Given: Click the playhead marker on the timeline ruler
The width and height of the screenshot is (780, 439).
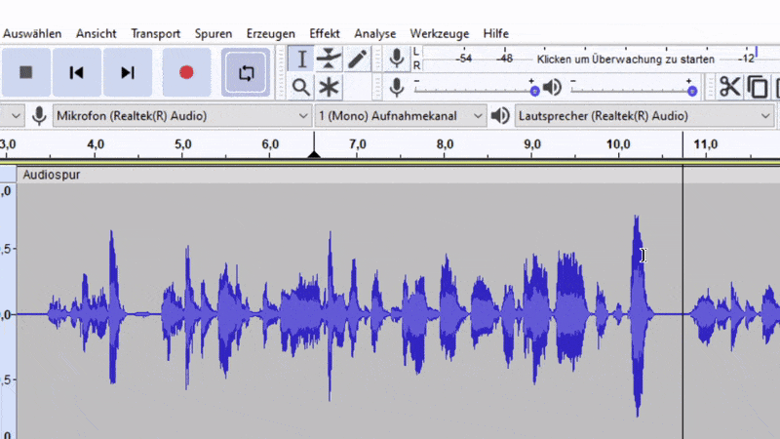Looking at the screenshot, I should click(x=314, y=154).
